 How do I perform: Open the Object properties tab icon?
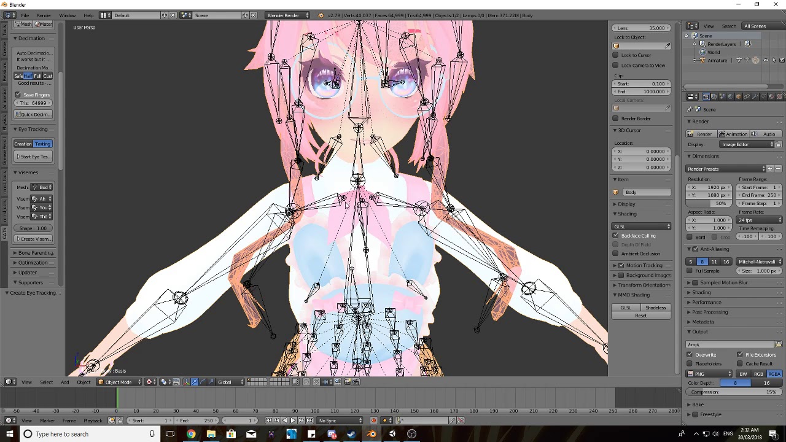coord(739,96)
